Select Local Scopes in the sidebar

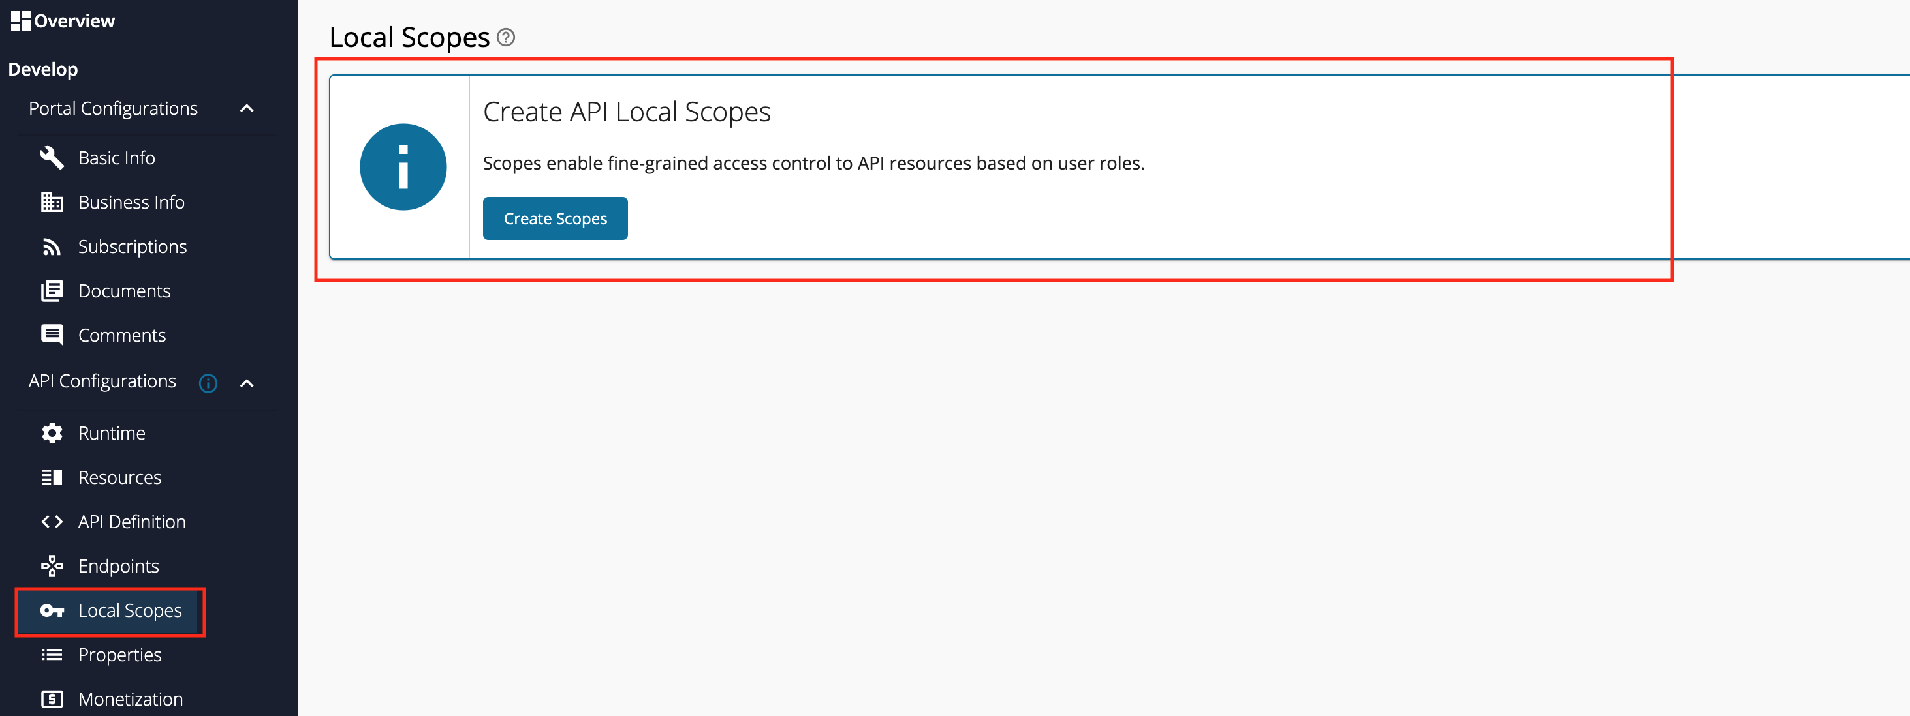coord(130,611)
